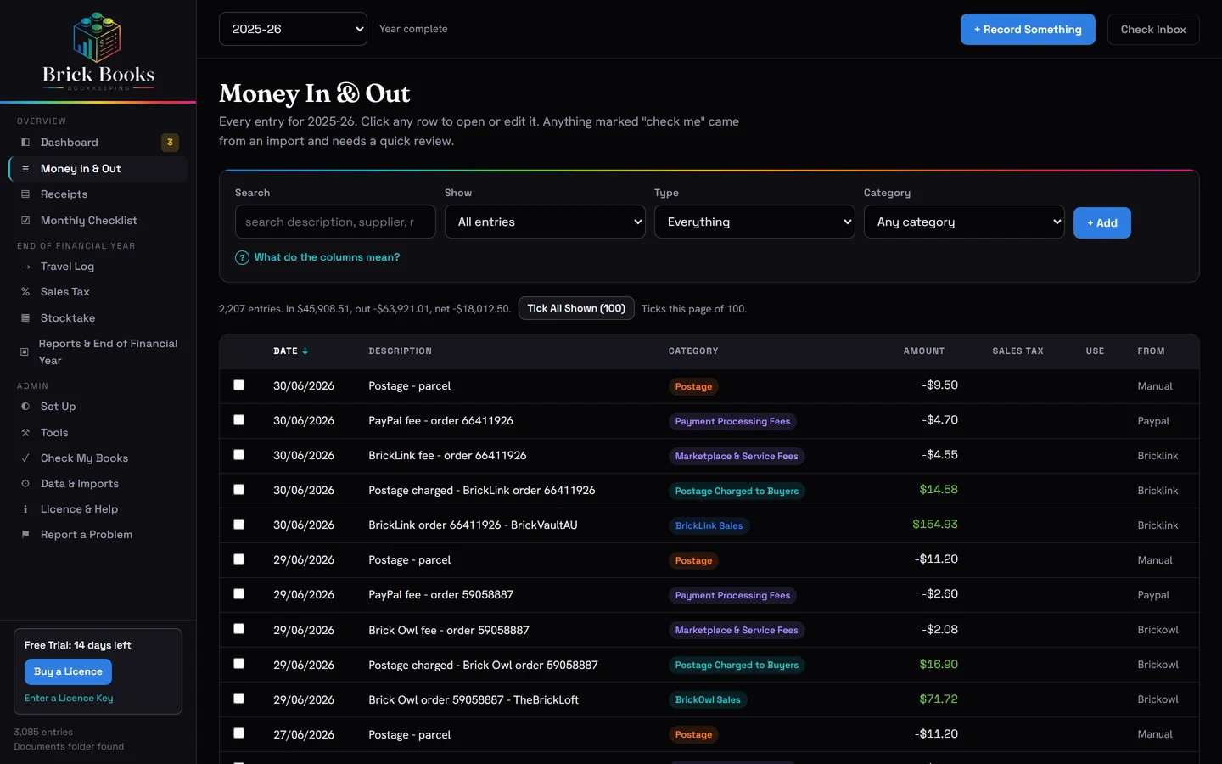Click the Travel Log arrow icon

point(25,267)
